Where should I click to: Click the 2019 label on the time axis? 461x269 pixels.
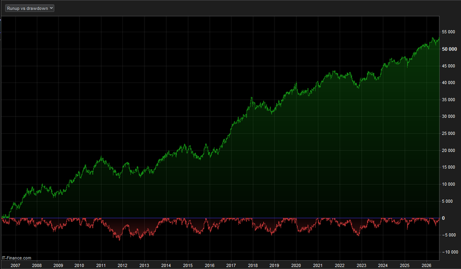(x=275, y=265)
